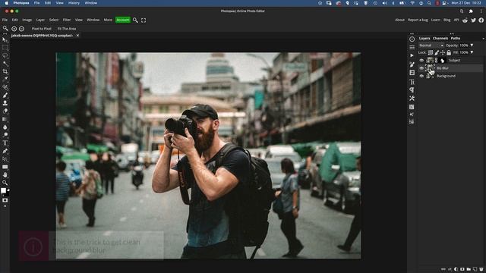The height and width of the screenshot is (273, 486).
Task: Click the zoom out minus icon
Action: [x=21, y=29]
